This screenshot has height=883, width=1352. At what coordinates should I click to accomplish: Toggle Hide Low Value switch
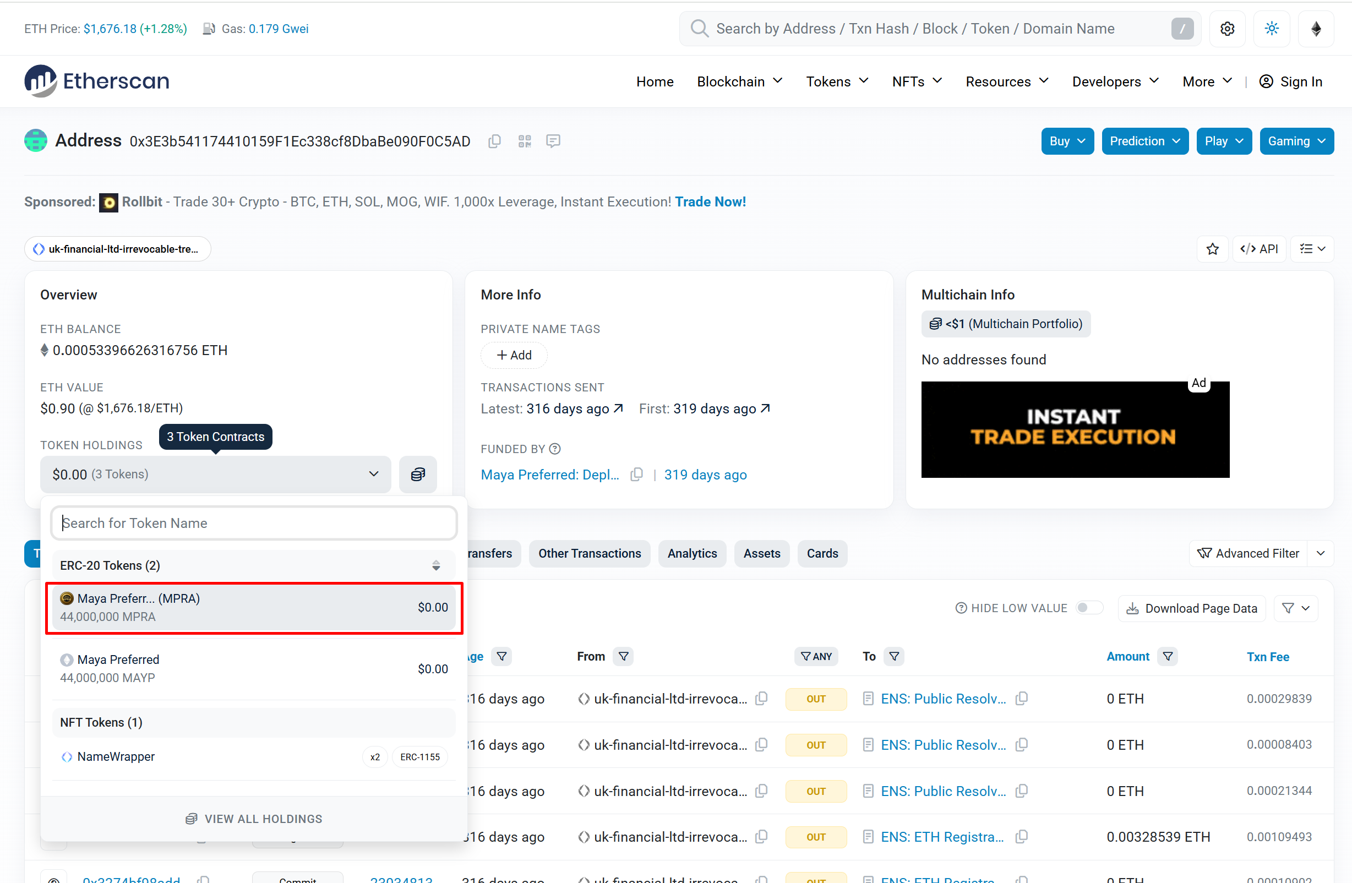1089,608
